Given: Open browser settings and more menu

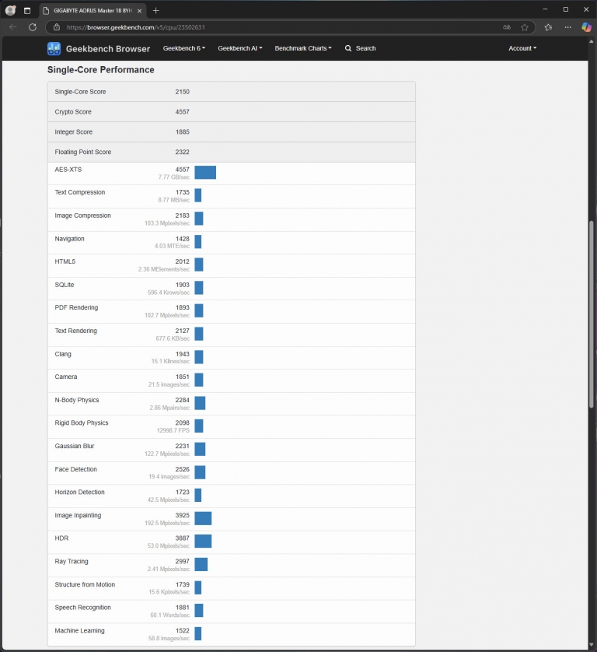Looking at the screenshot, I should pos(568,27).
